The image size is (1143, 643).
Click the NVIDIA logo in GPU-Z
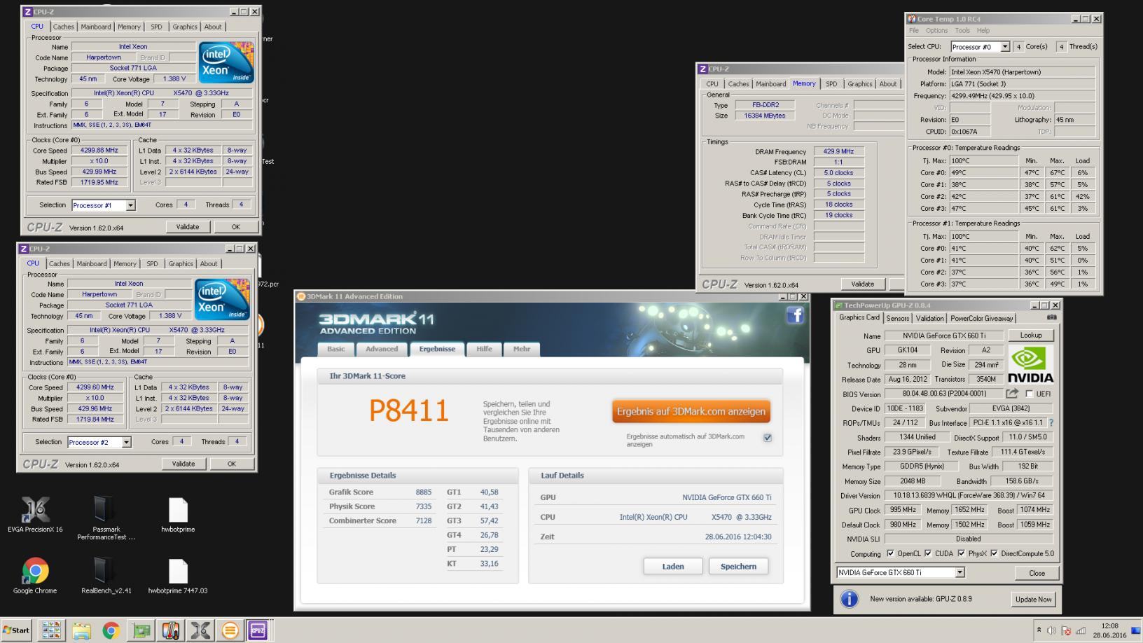click(x=1030, y=365)
